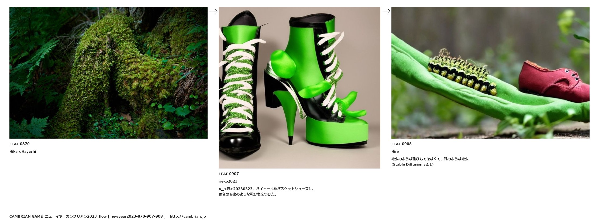Open the caterpillar and red shoe image
Image resolution: width=599 pixels, height=223 pixels.
[x=490, y=73]
